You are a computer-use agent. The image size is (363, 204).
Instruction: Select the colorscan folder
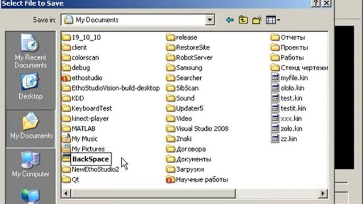point(81,58)
